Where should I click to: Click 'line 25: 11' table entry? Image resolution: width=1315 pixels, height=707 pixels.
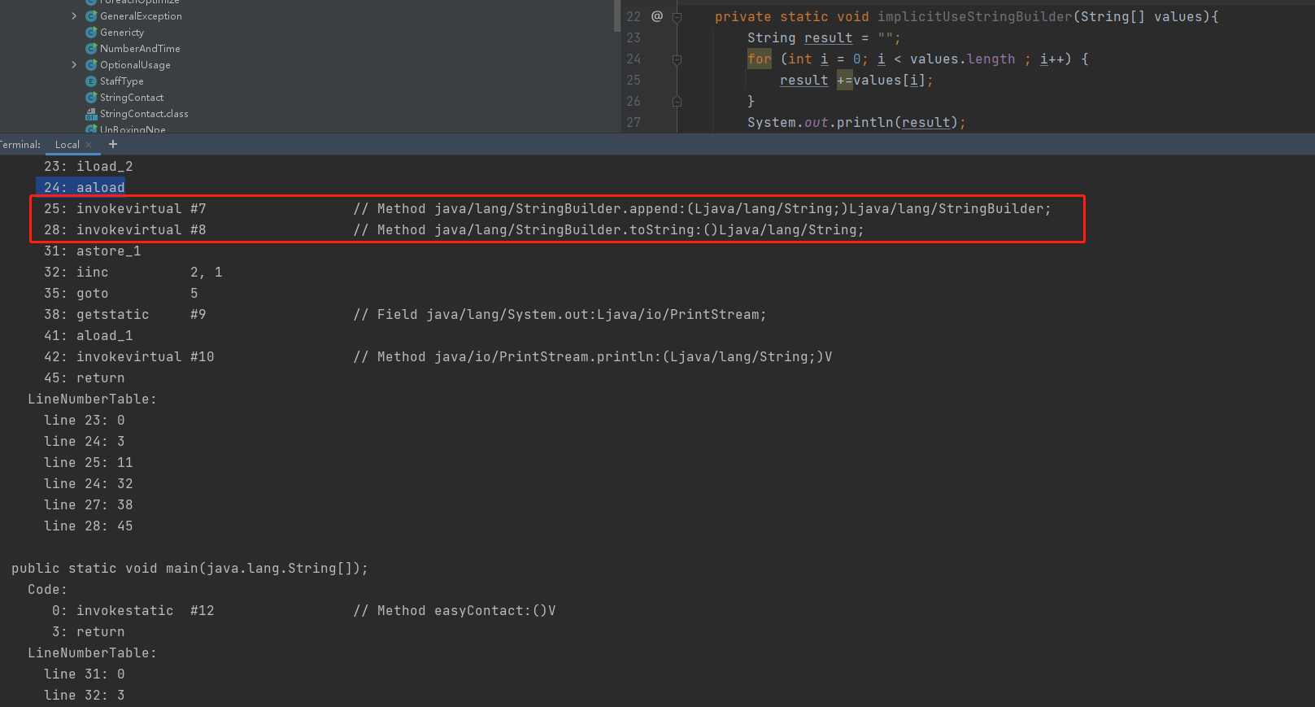coord(88,463)
